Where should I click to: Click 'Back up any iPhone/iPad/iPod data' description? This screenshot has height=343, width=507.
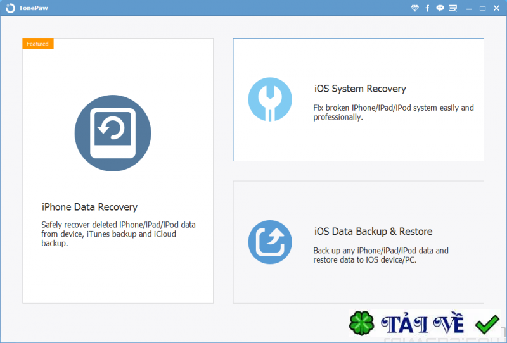coord(381,255)
